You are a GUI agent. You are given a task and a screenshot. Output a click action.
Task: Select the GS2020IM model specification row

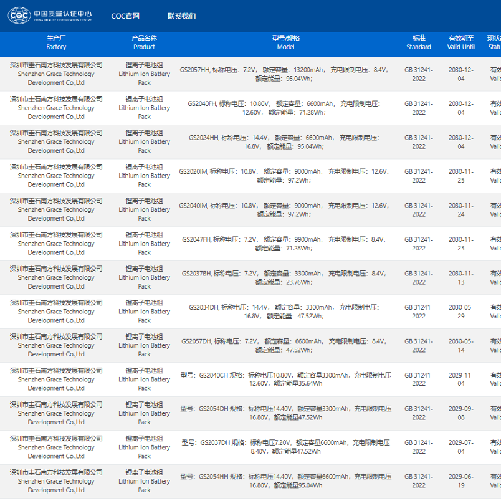tap(285, 176)
